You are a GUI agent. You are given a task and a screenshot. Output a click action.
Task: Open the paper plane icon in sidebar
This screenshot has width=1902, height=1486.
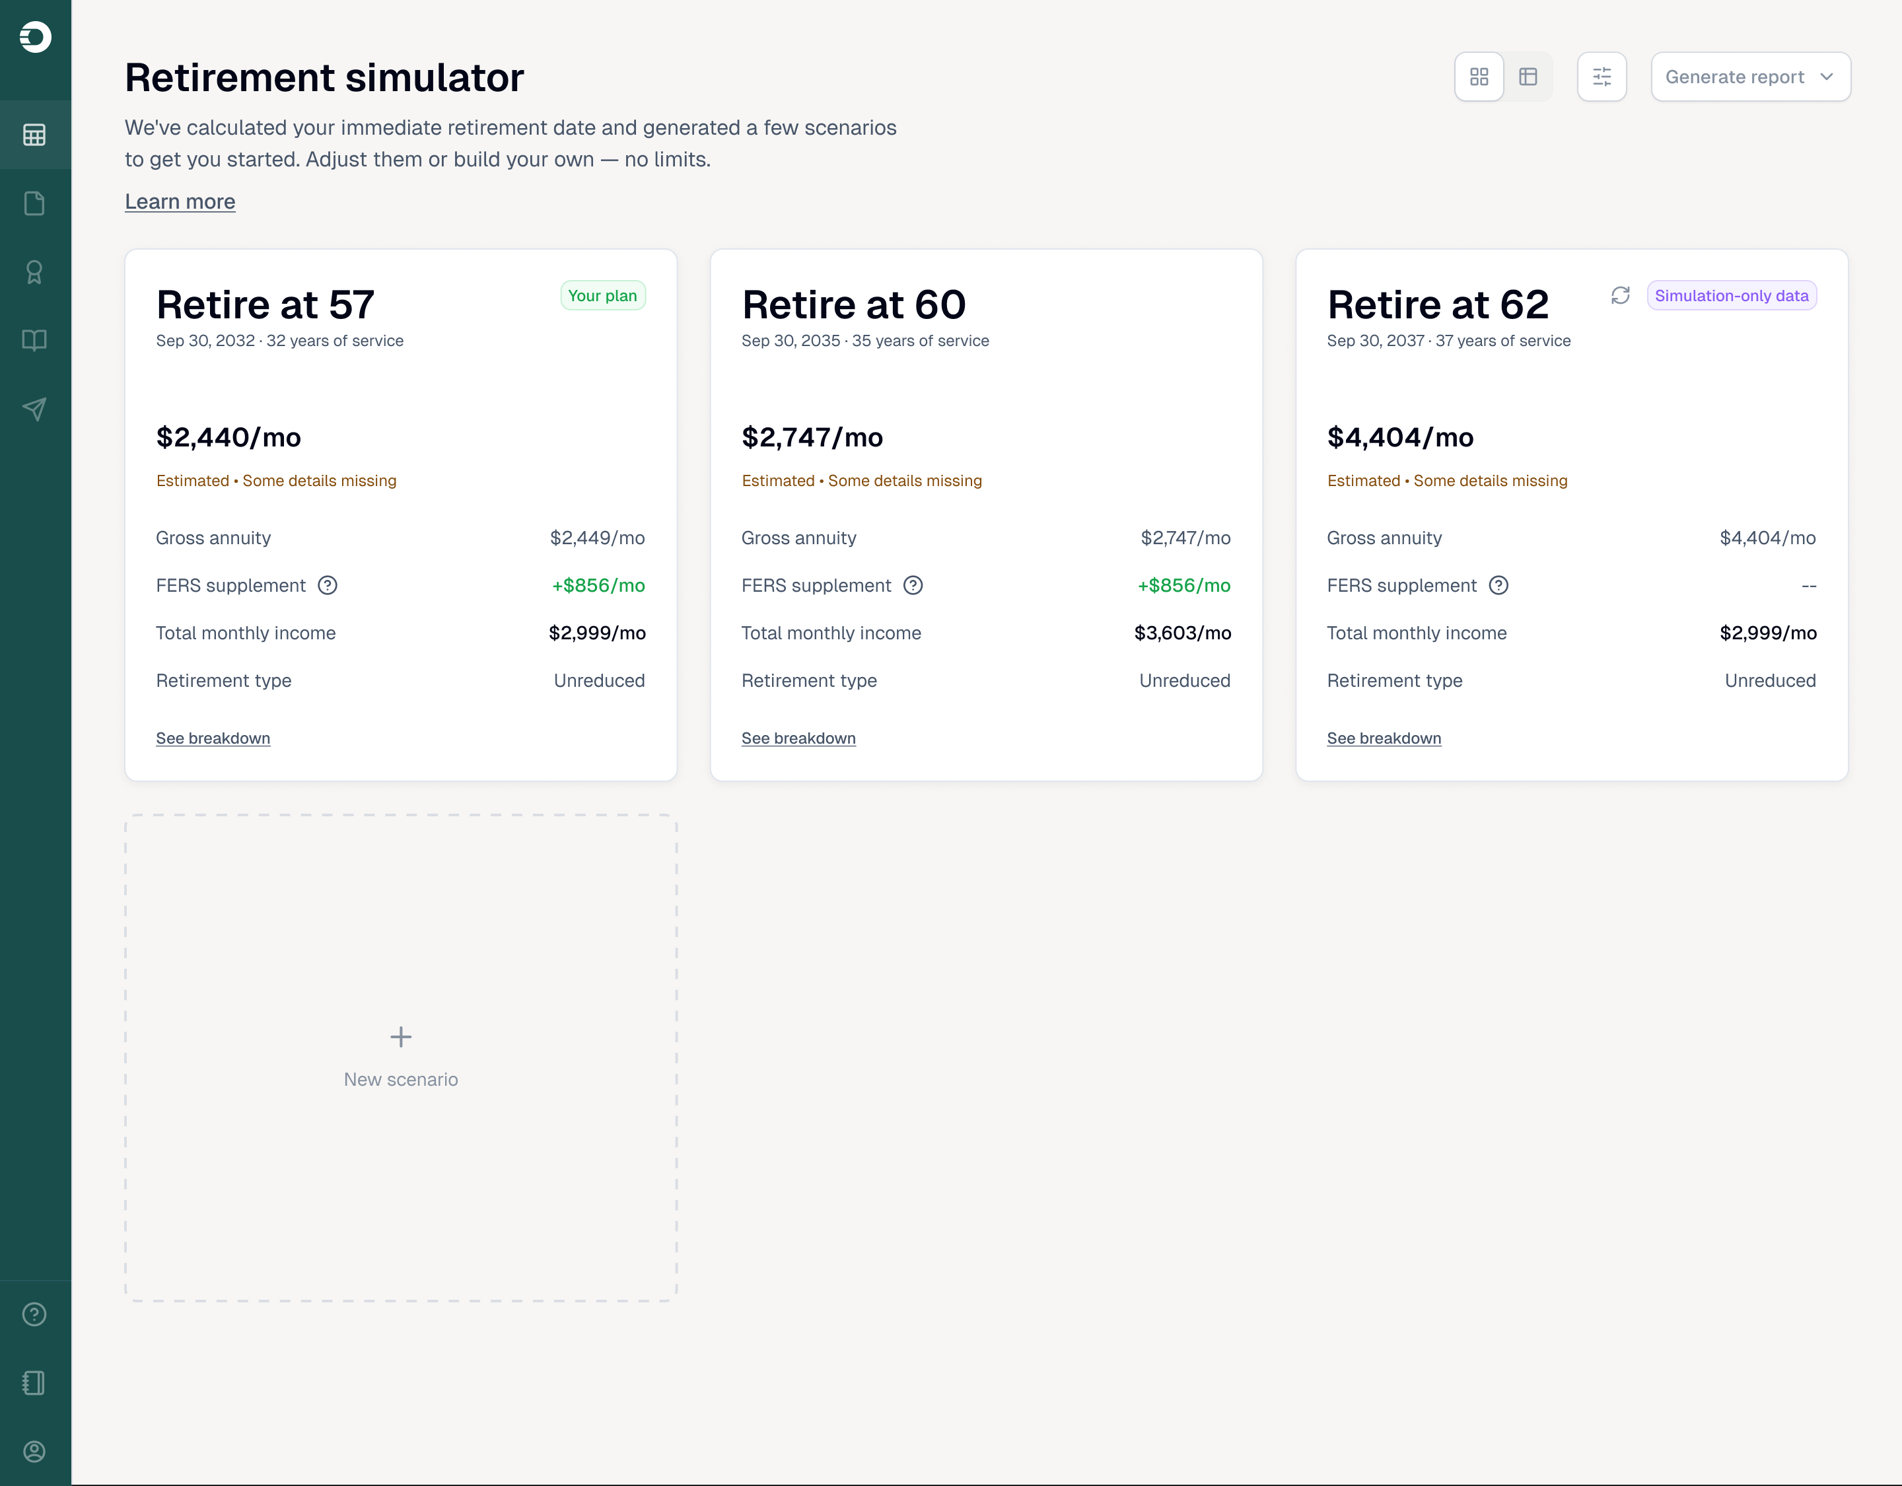tap(35, 409)
